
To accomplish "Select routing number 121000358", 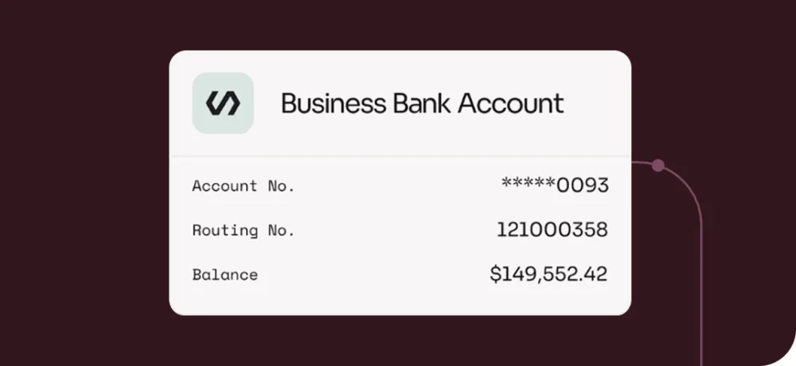I will 552,231.
